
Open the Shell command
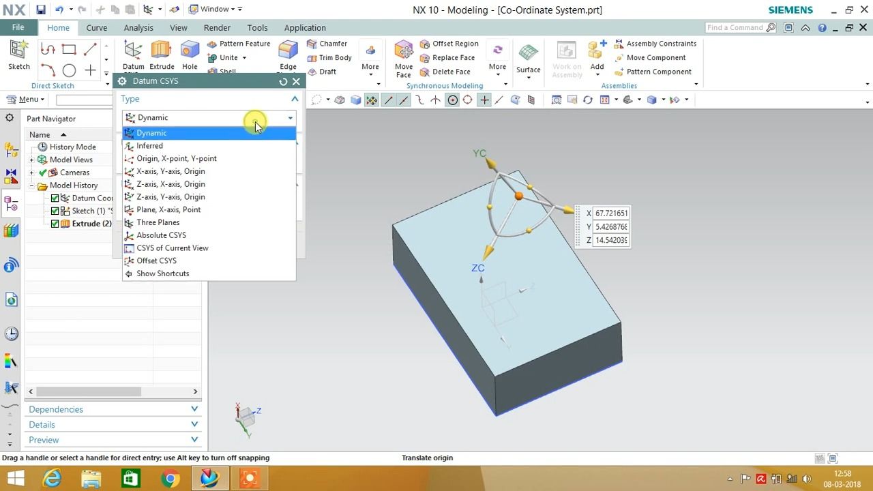click(228, 70)
